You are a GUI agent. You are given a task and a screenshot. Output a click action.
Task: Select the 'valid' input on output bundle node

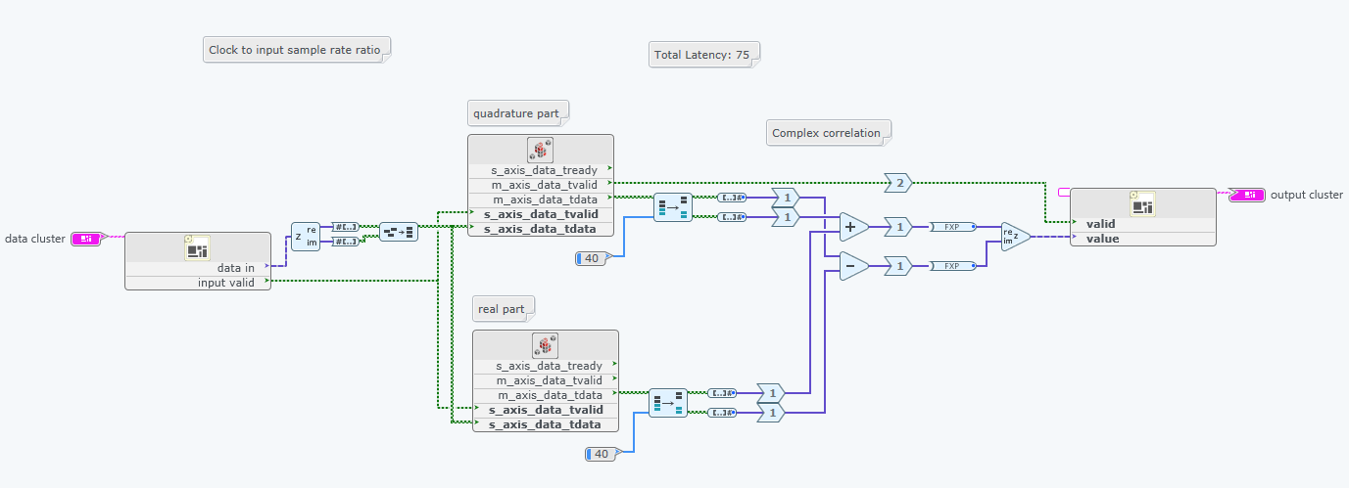coord(1100,224)
